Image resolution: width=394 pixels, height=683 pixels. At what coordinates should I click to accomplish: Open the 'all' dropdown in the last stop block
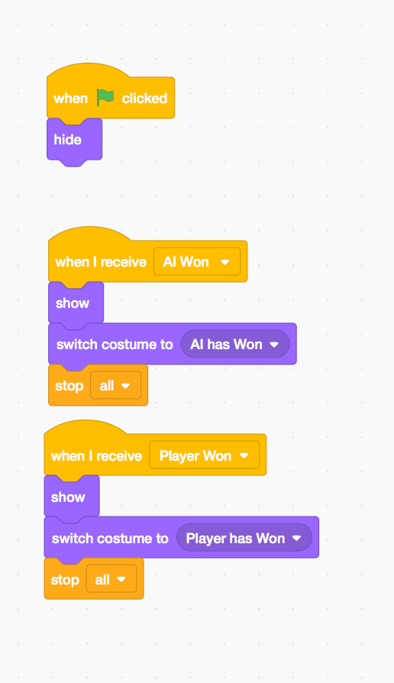[x=111, y=579]
